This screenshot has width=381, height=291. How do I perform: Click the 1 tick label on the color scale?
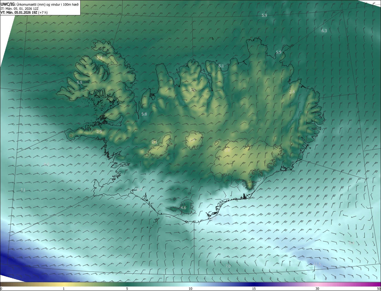pos(64,289)
